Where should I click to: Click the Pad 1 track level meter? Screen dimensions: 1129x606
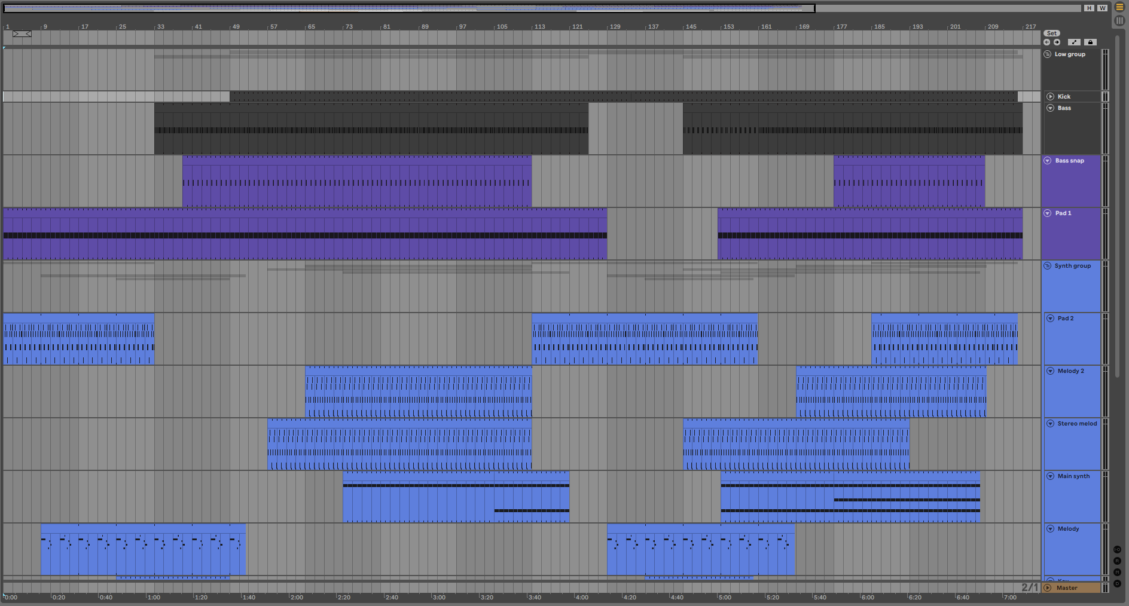pyautogui.click(x=1105, y=234)
